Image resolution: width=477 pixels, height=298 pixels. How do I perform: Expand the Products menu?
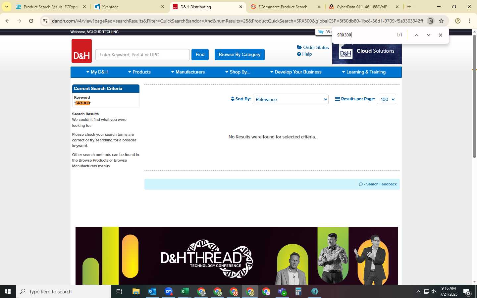(x=139, y=72)
